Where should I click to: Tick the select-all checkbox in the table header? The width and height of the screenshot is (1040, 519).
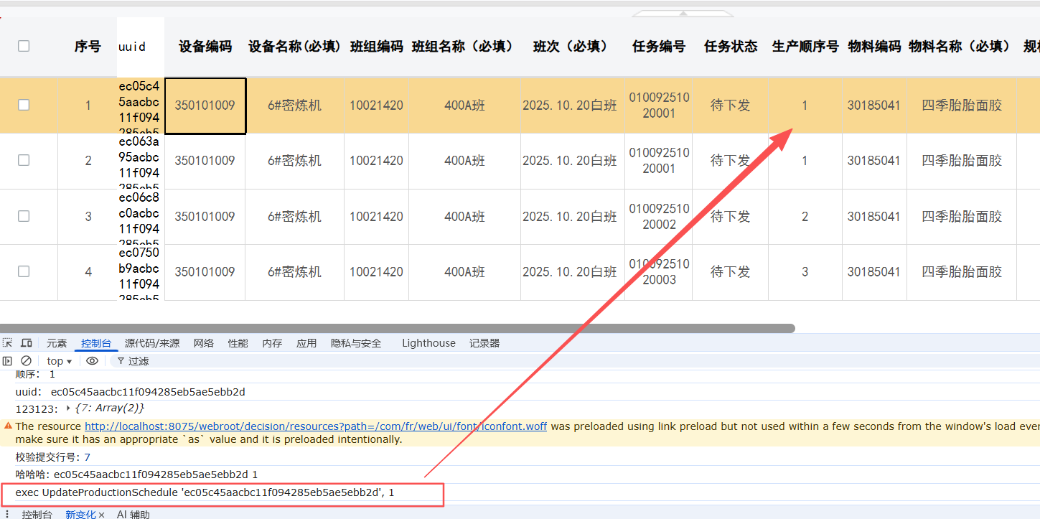click(x=24, y=46)
